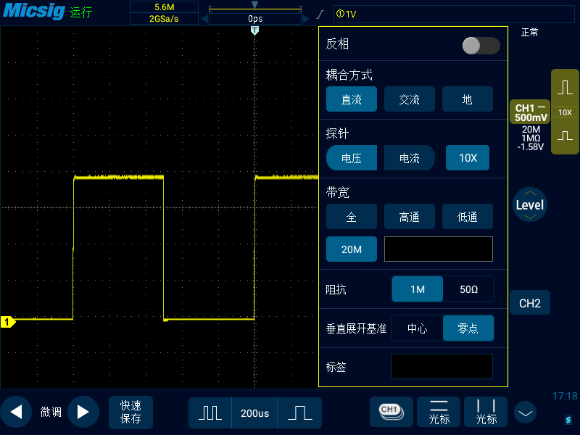The height and width of the screenshot is (435, 580).
Task: Expand timebase with single-pulse icon
Action: 299,413
